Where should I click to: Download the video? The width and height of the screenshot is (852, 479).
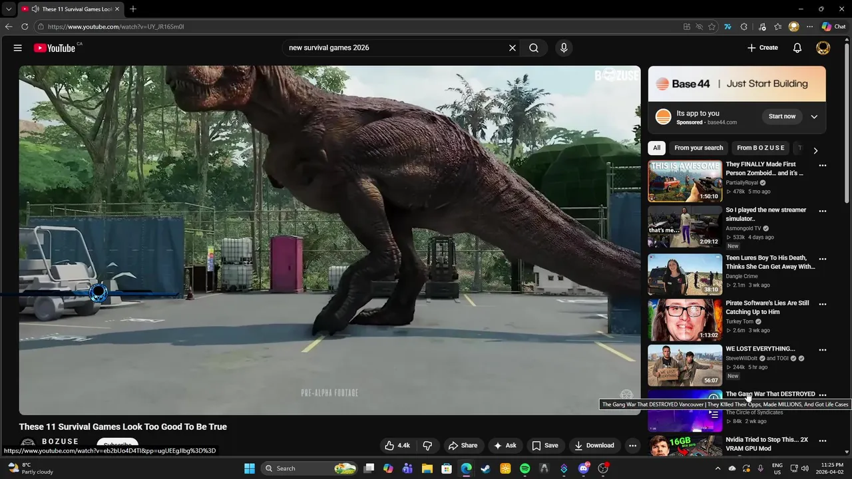click(x=594, y=446)
